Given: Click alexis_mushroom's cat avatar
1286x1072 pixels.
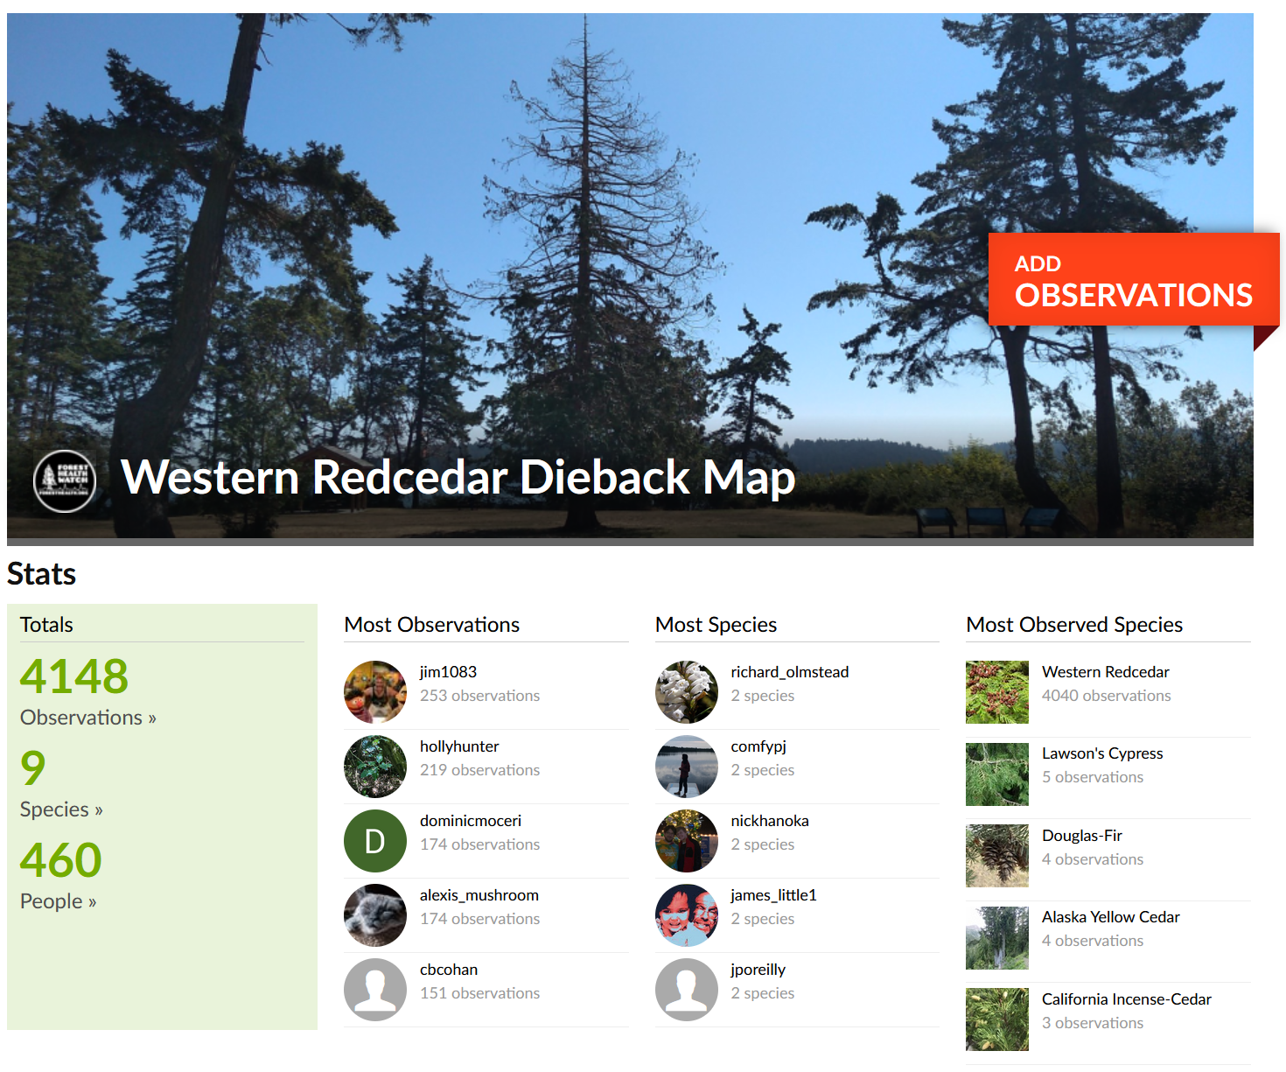Looking at the screenshot, I should click(374, 914).
